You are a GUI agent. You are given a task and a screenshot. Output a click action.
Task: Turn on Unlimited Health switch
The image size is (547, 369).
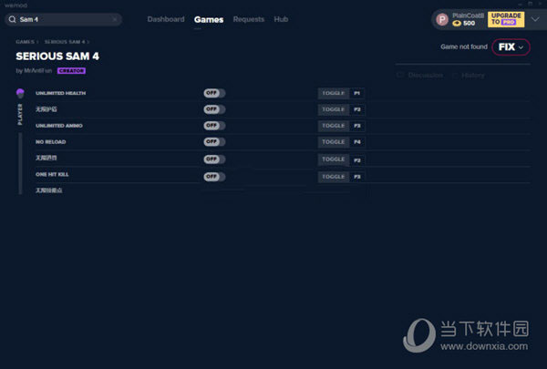point(214,93)
